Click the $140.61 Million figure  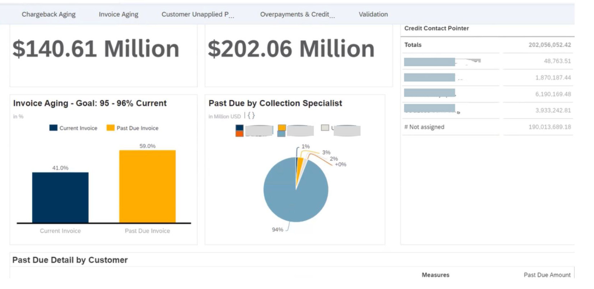coord(96,49)
